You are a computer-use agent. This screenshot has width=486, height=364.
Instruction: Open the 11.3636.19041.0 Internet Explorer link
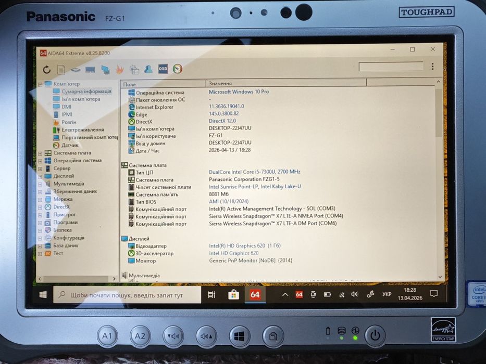[x=226, y=106]
